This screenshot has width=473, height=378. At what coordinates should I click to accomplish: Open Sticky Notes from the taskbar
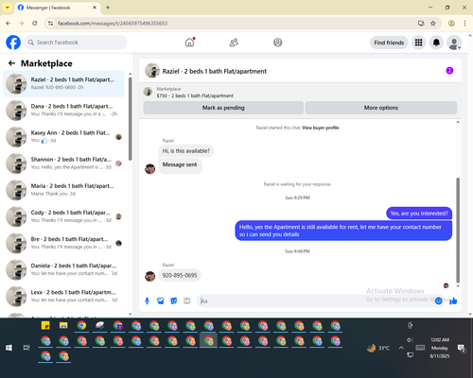45,325
